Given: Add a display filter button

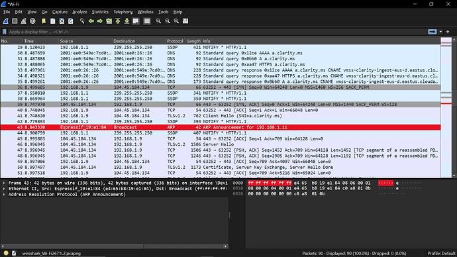Looking at the screenshot, I should [448, 32].
